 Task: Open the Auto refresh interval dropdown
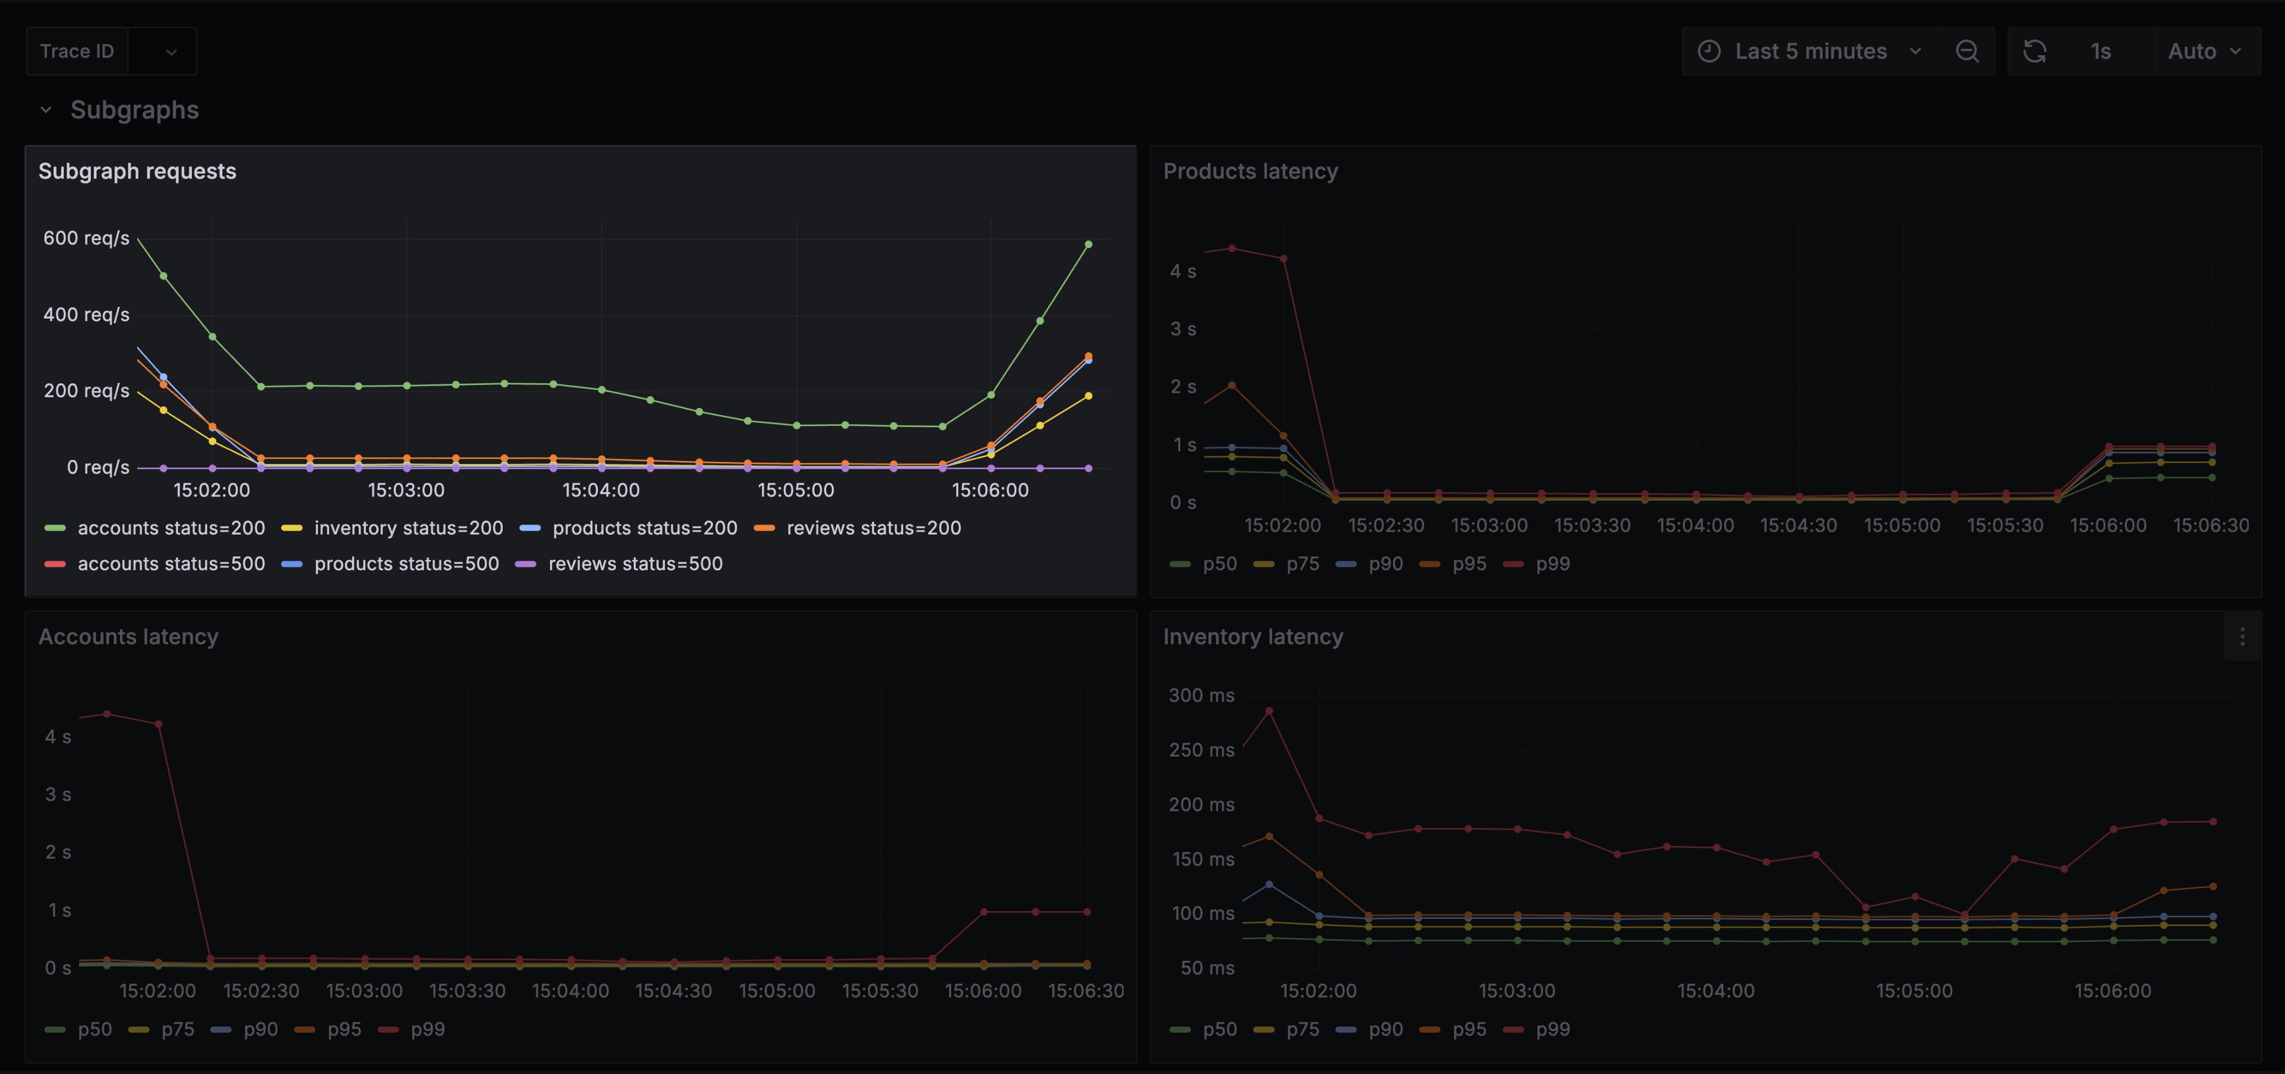(2204, 51)
